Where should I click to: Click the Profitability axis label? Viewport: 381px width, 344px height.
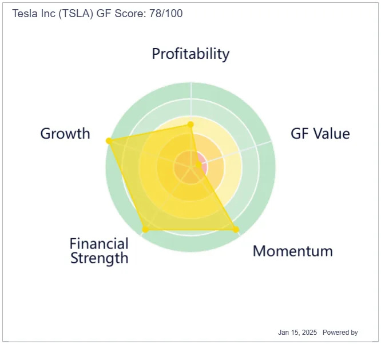190,54
